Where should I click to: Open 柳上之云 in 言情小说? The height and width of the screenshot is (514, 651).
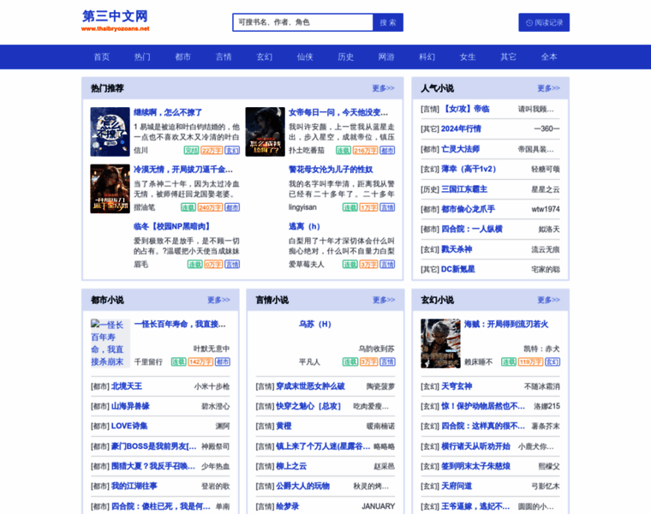pos(291,466)
